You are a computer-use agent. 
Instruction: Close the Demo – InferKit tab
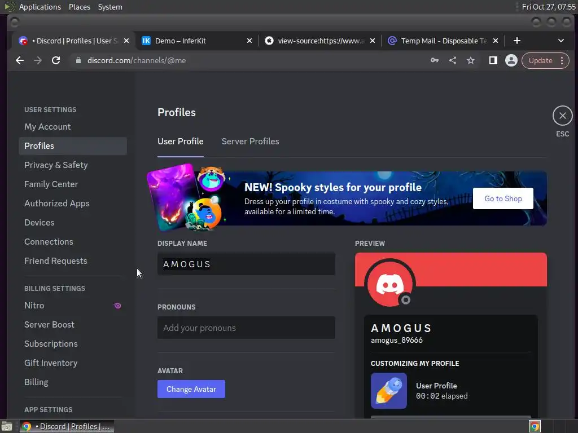click(249, 41)
